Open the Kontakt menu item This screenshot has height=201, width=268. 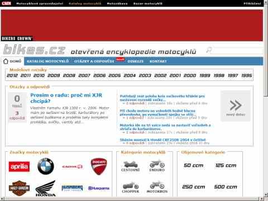[158, 61]
